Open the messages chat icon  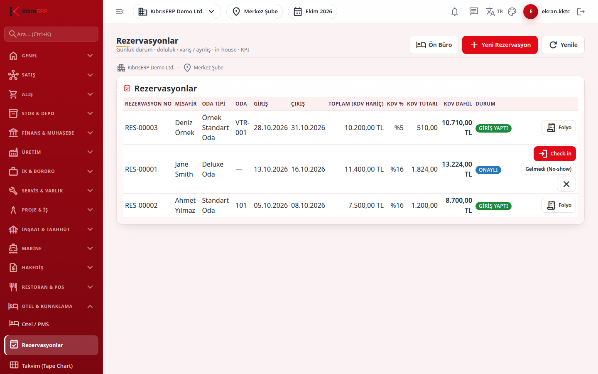point(474,12)
